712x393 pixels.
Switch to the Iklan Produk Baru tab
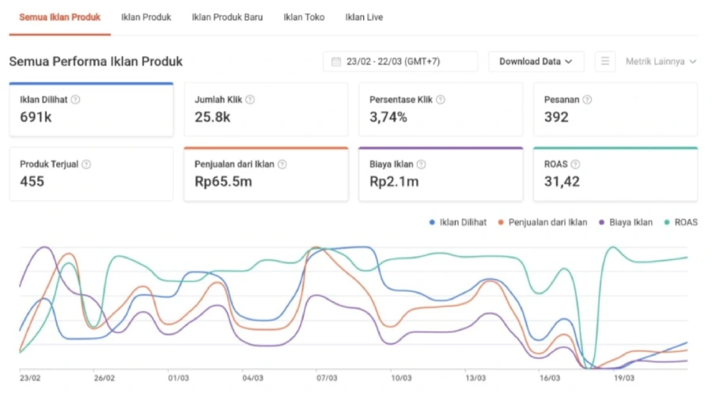[227, 17]
